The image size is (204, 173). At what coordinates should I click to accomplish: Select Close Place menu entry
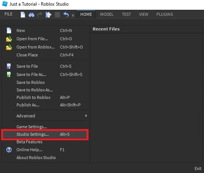click(x=45, y=55)
